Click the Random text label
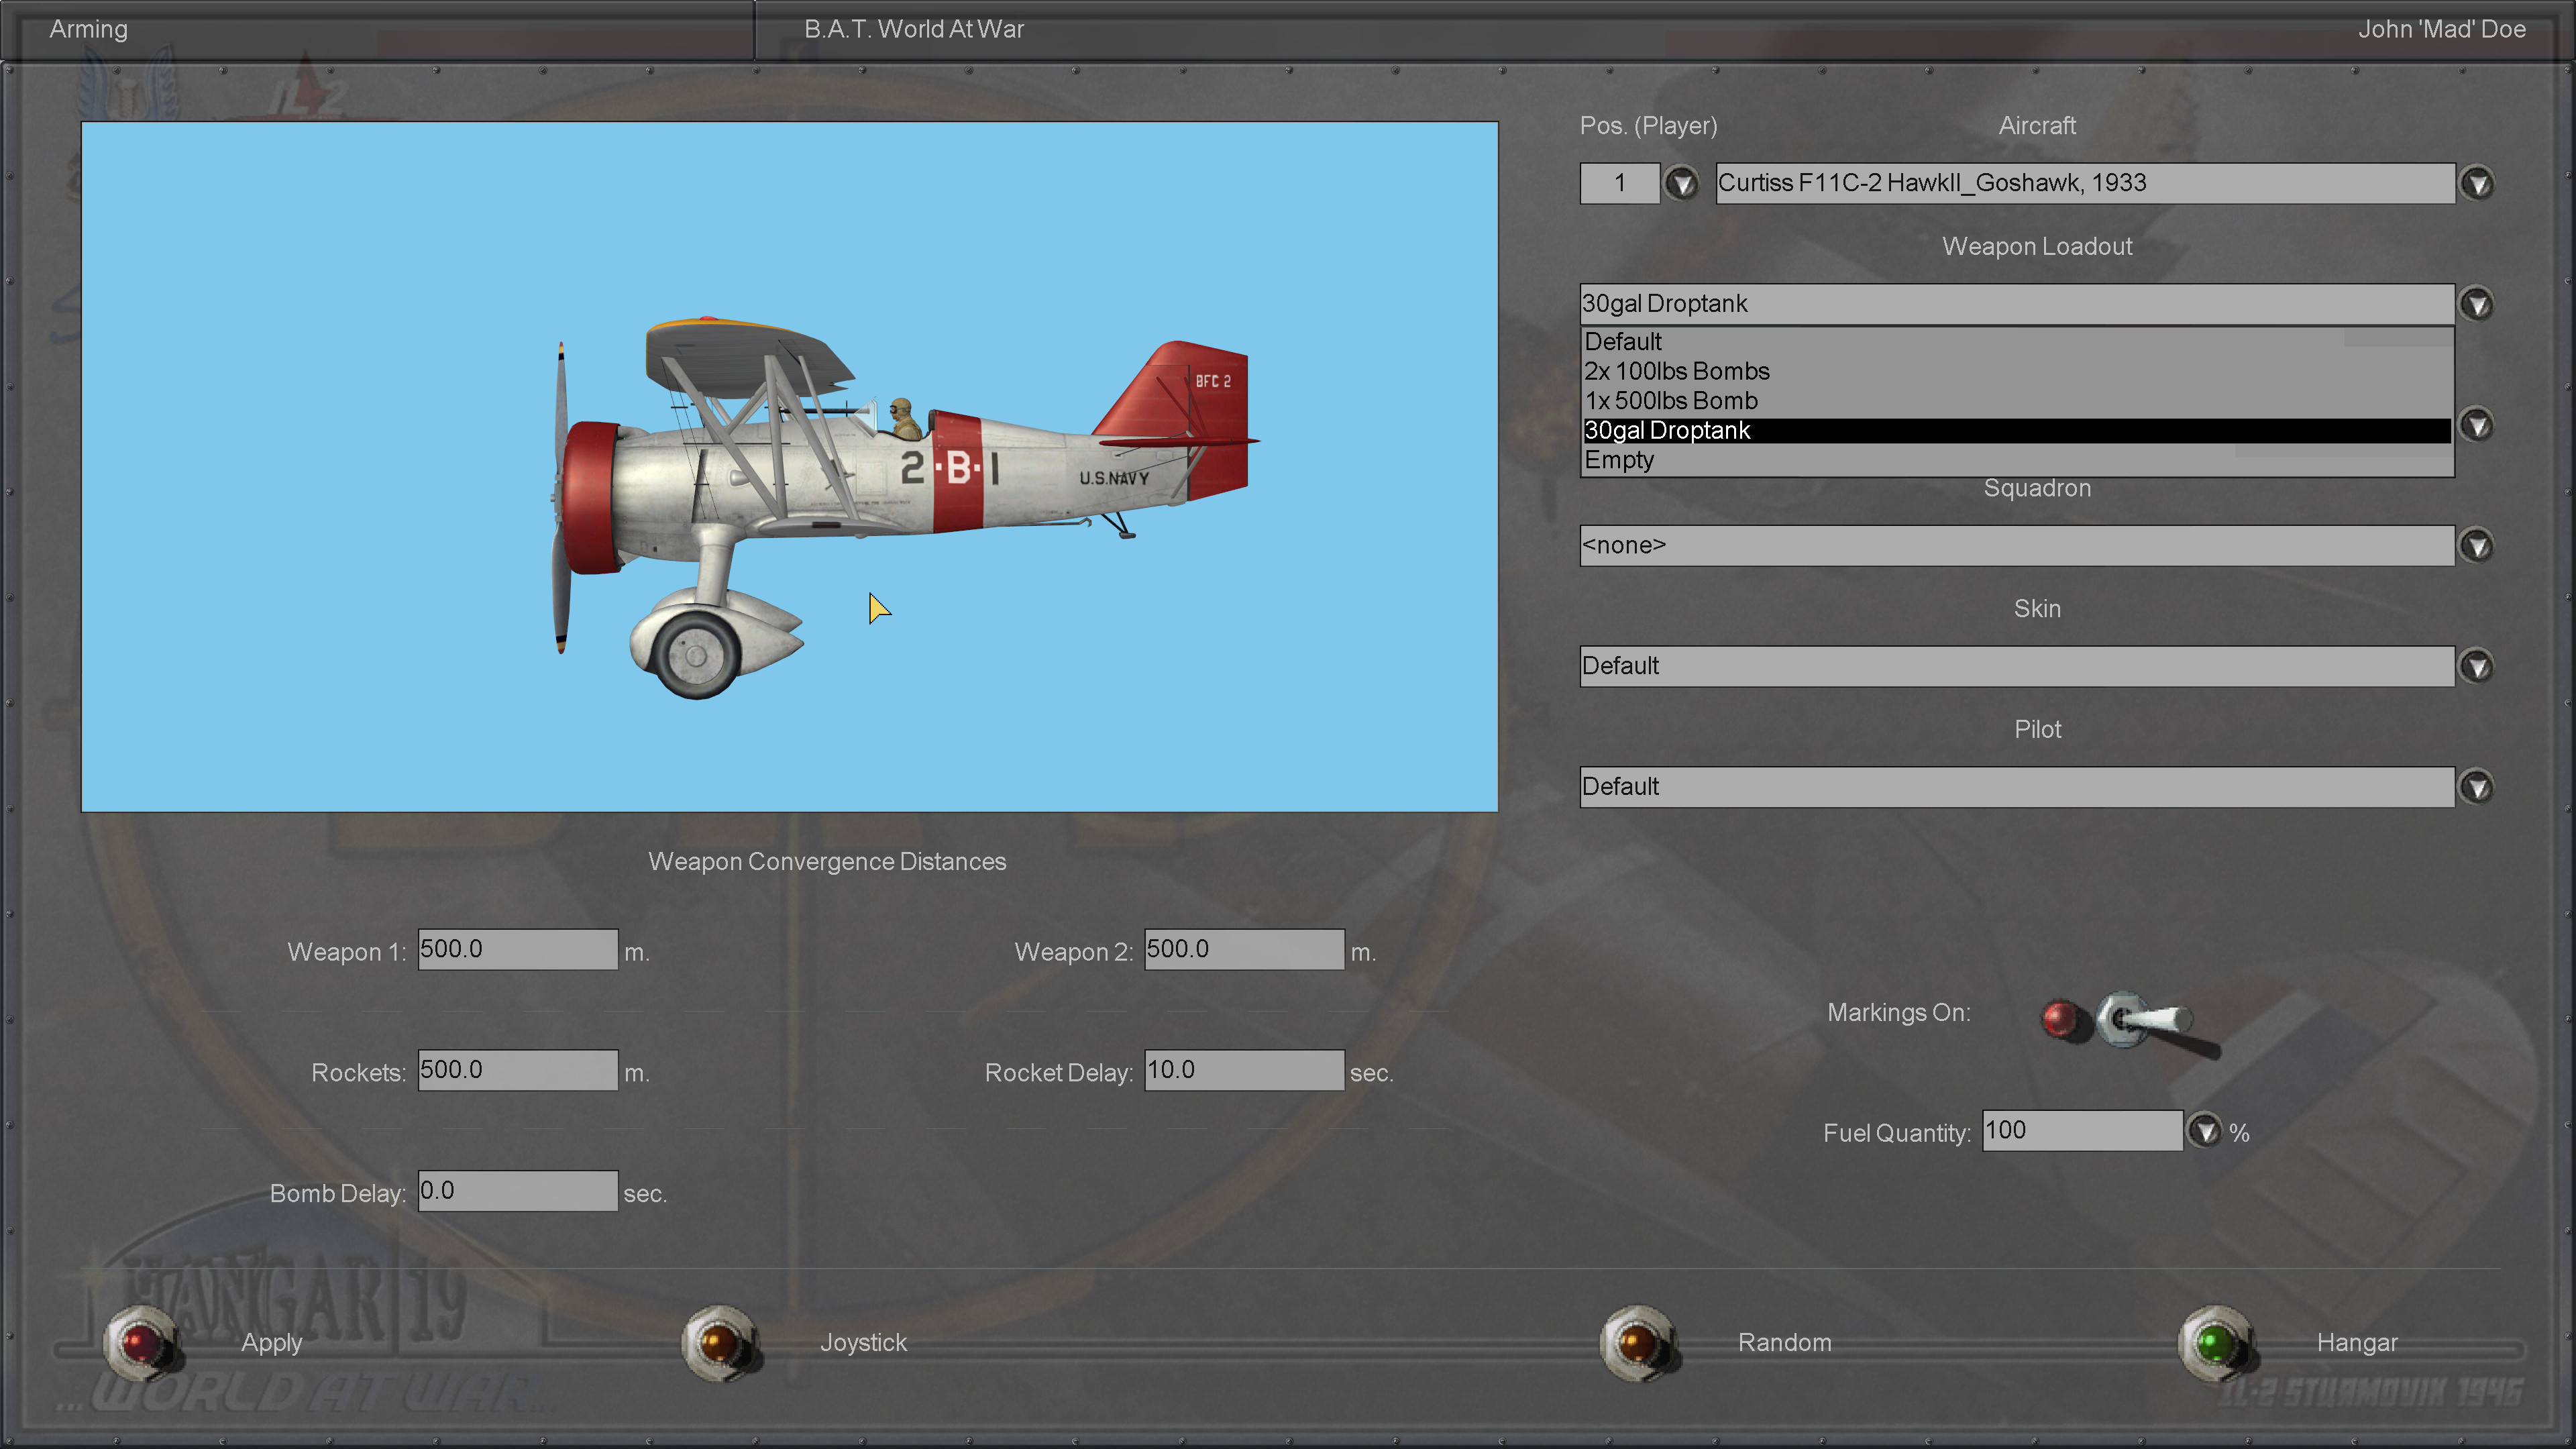Viewport: 2576px width, 1449px height. [x=1784, y=1342]
